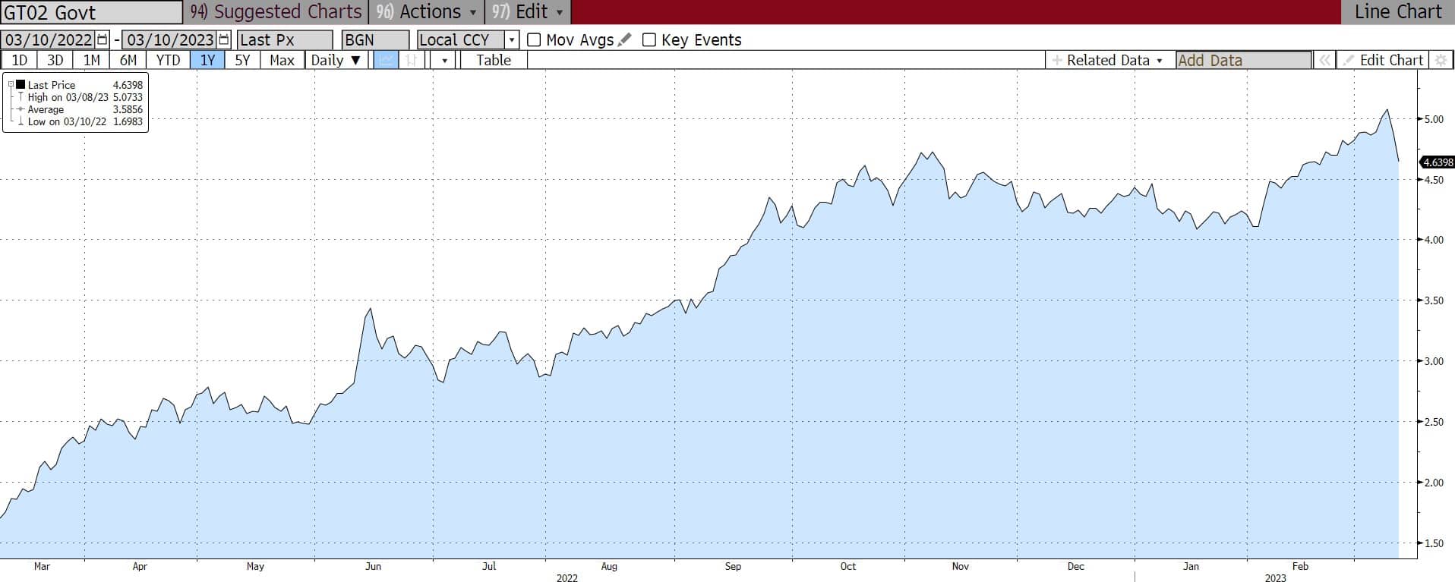Viewport: 1455px width, 582px height.
Task: Enable the Mov Avgs checkbox
Action: [x=534, y=39]
